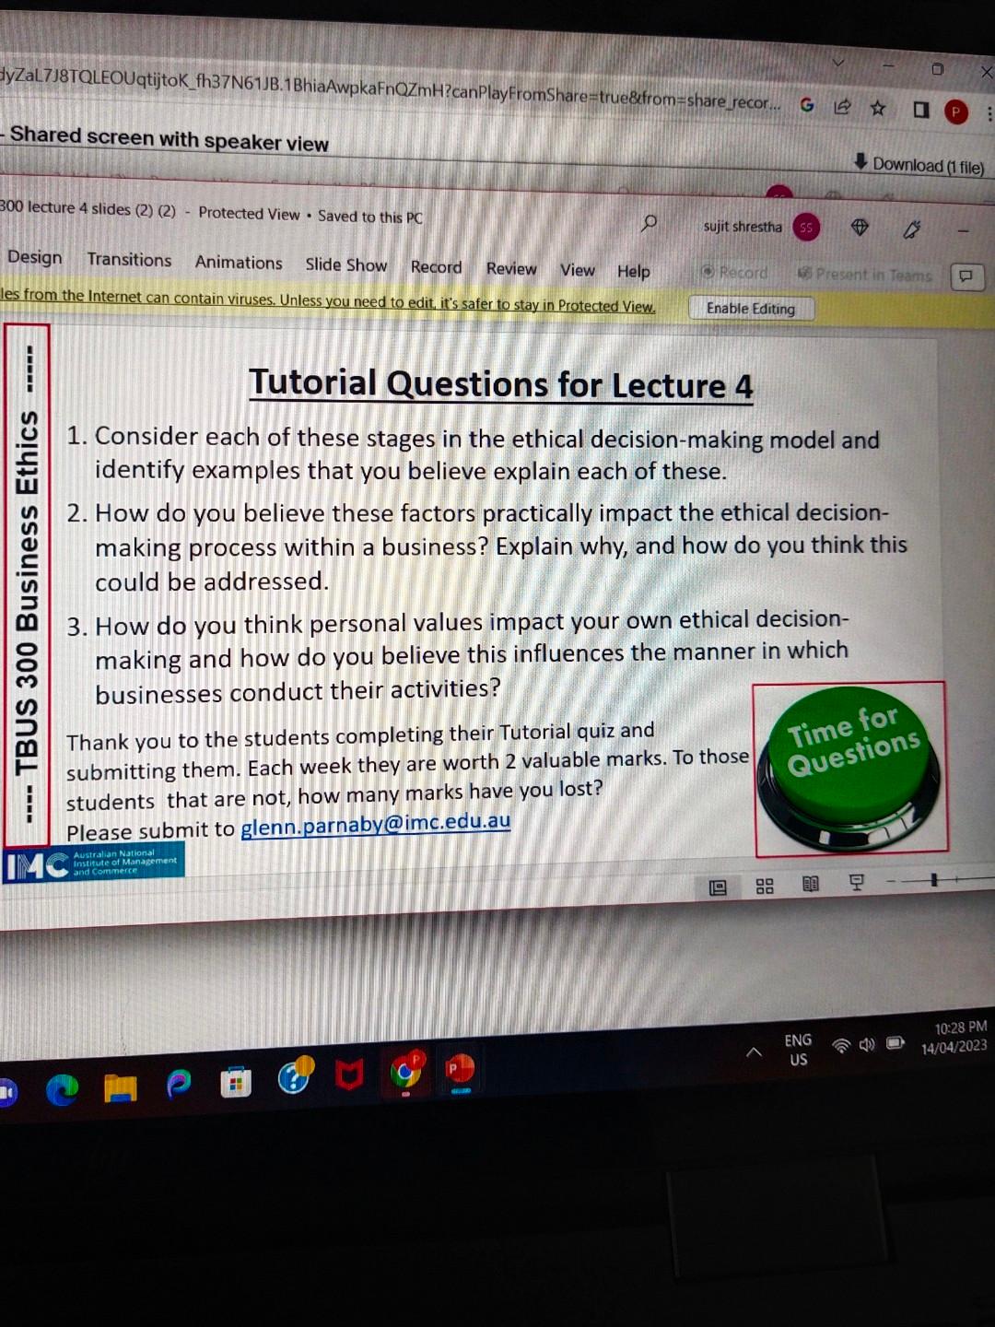Click the sujit shrestha account avatar

(x=806, y=227)
